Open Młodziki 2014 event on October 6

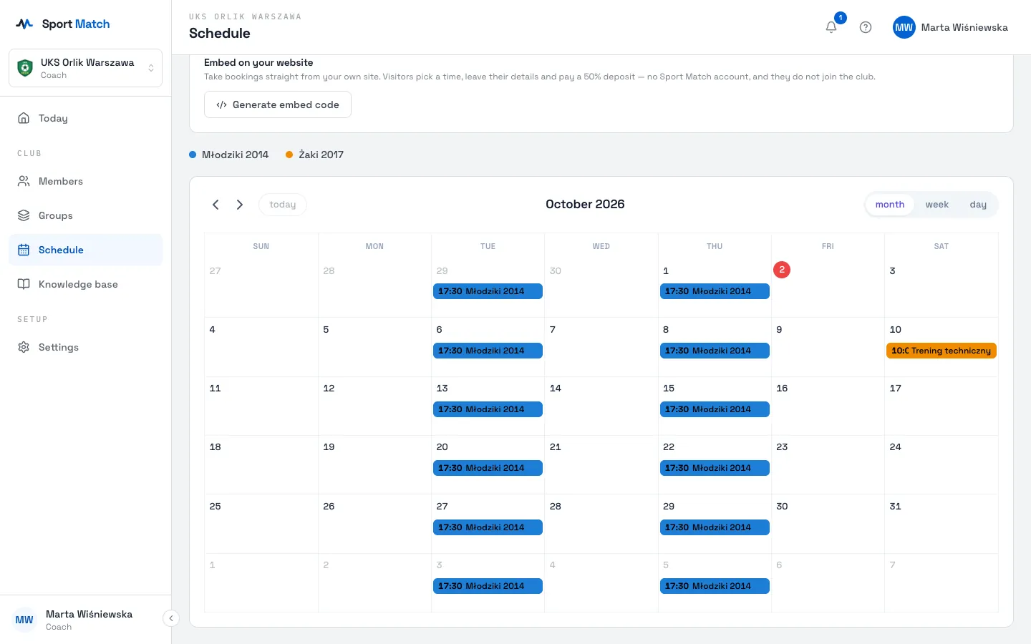click(x=488, y=351)
